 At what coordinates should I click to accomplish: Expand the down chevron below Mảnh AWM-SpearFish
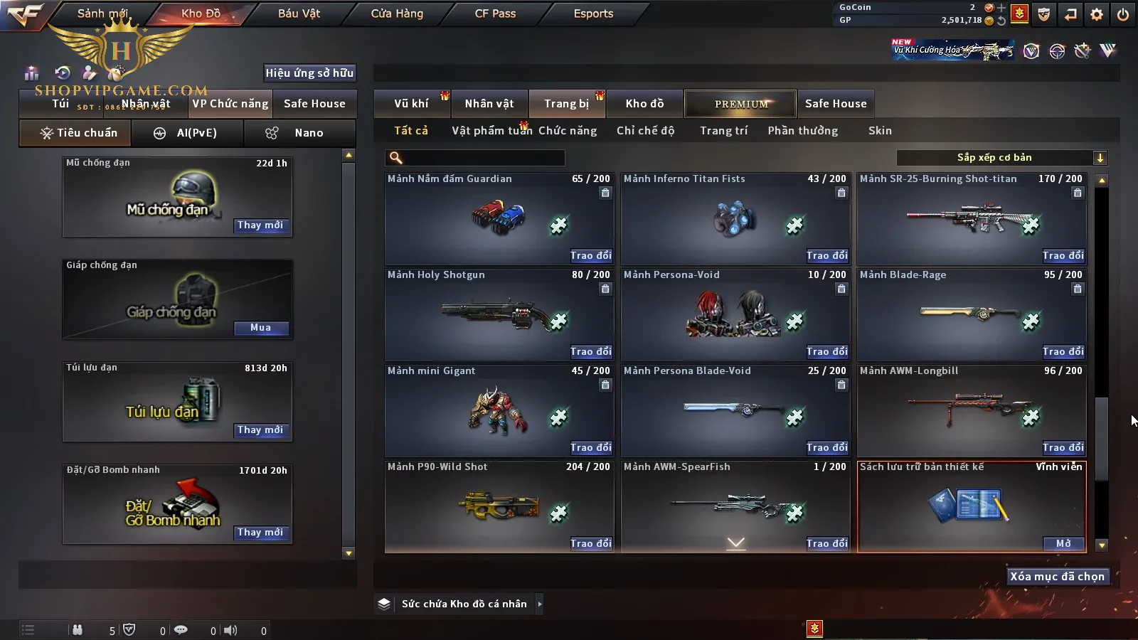736,543
